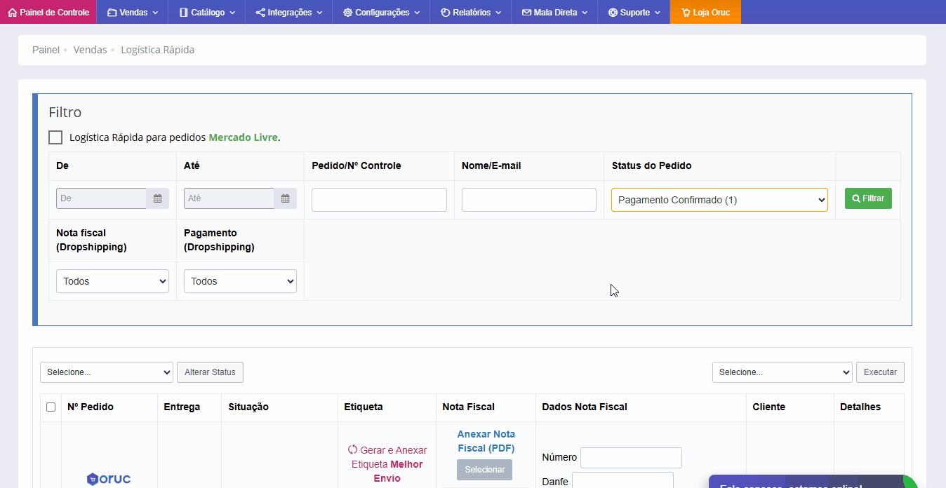Viewport: 946px width, 488px height.
Task: Click the Anexar Nota Fiscal (PDF) link
Action: (x=486, y=441)
